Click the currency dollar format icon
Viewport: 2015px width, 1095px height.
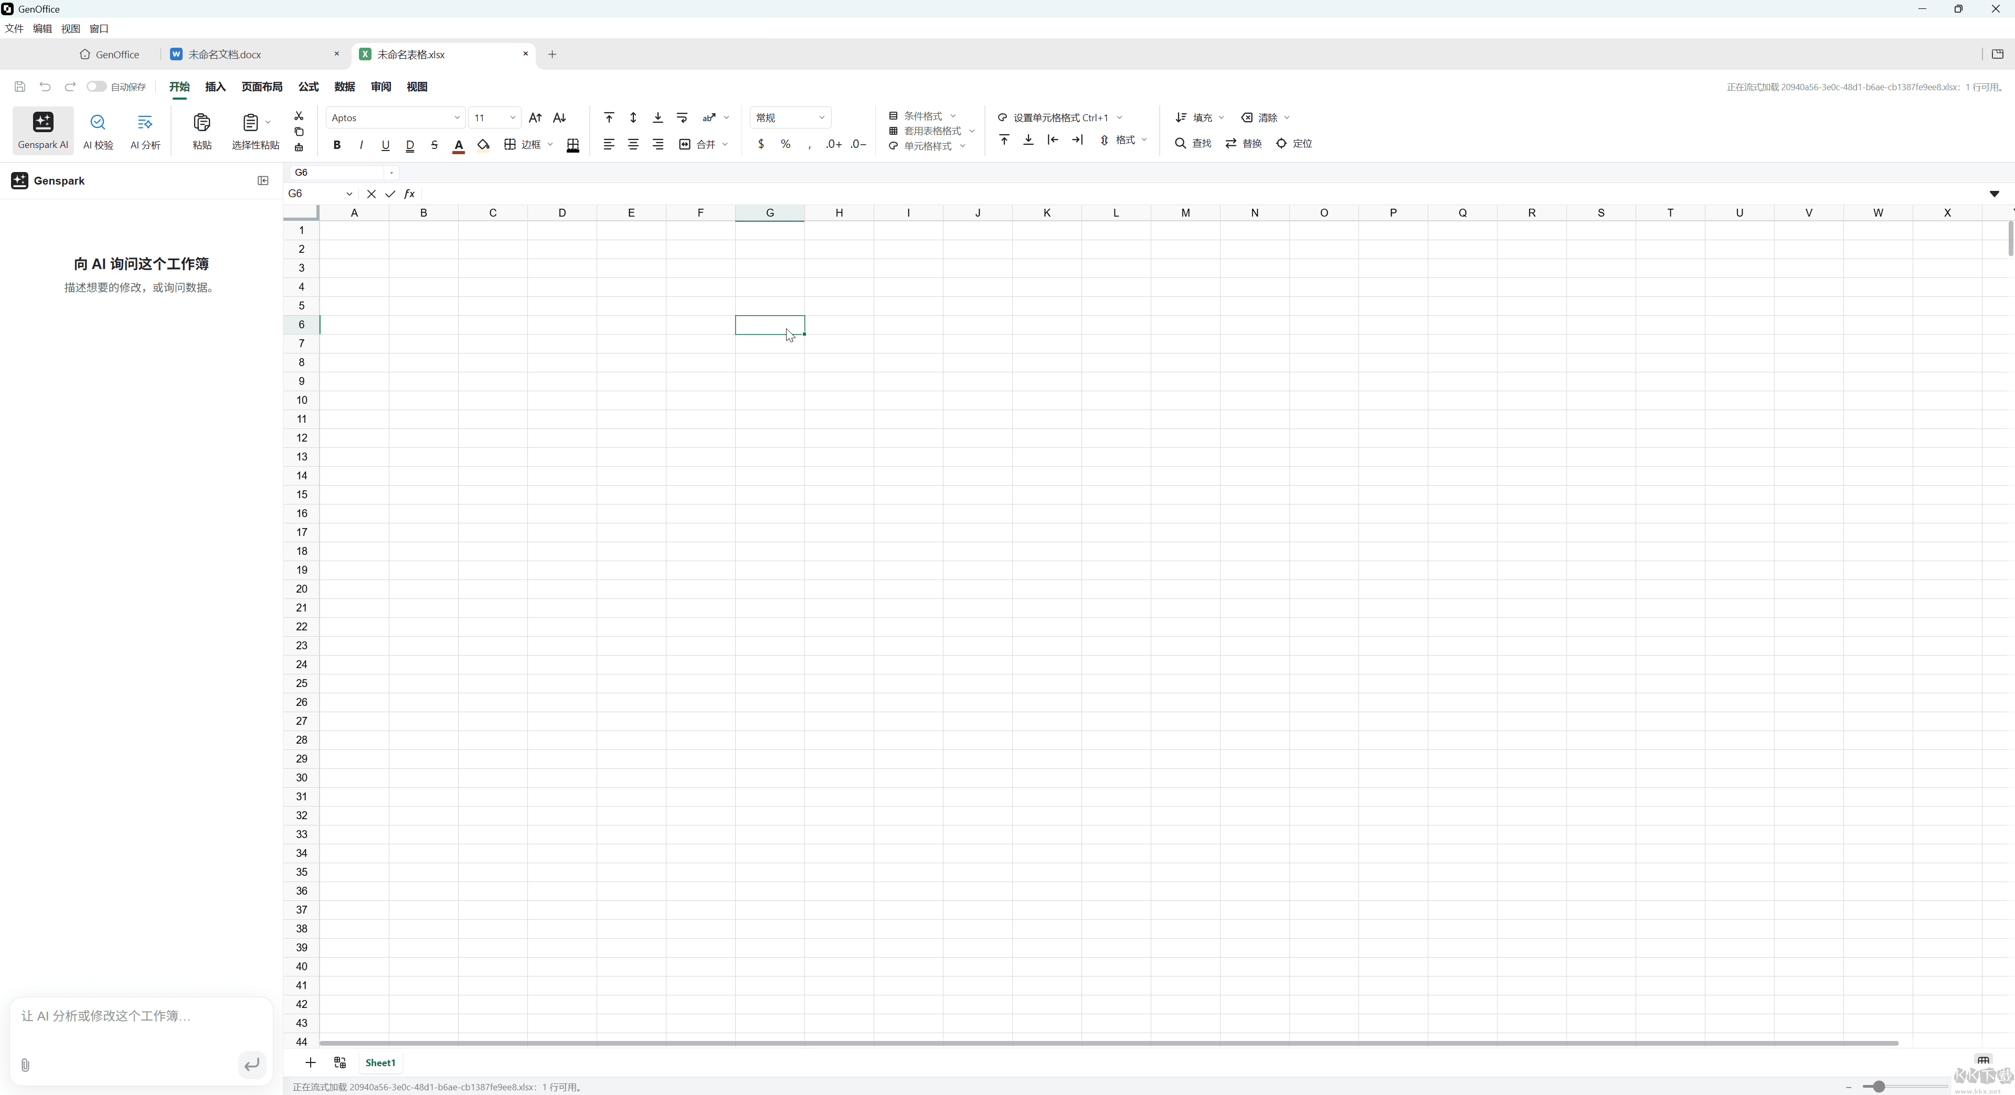[x=761, y=144]
